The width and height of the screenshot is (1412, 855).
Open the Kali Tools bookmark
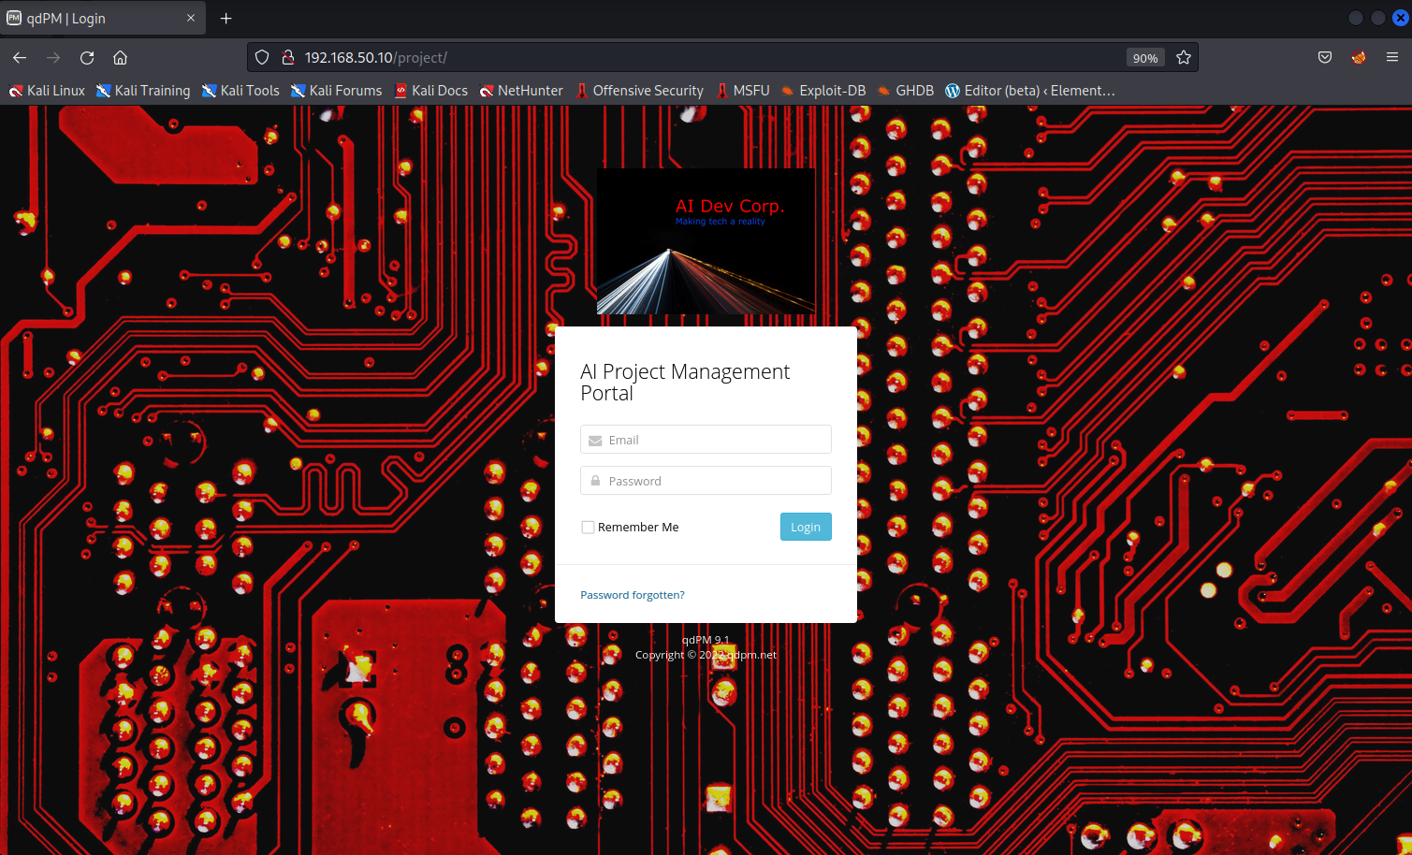[x=240, y=91]
